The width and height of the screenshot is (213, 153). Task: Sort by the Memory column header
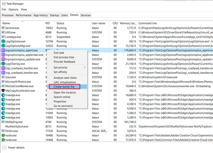point(128,23)
